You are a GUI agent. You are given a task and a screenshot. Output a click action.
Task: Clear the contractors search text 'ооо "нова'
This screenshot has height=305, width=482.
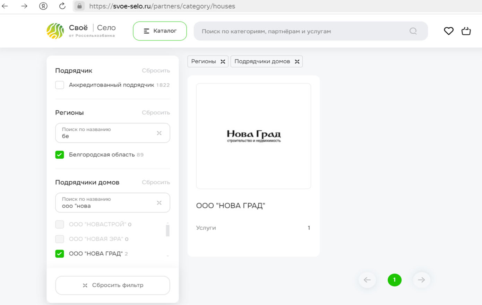click(159, 203)
